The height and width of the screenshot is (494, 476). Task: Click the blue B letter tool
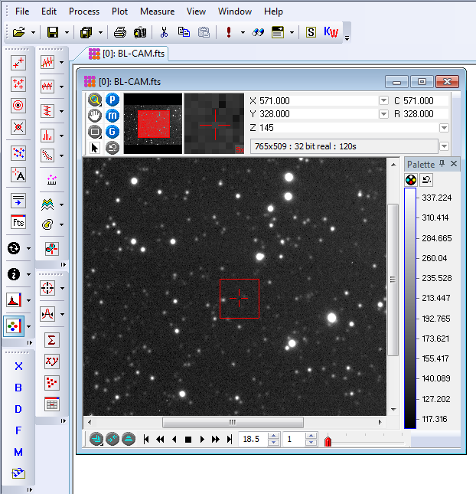(18, 388)
